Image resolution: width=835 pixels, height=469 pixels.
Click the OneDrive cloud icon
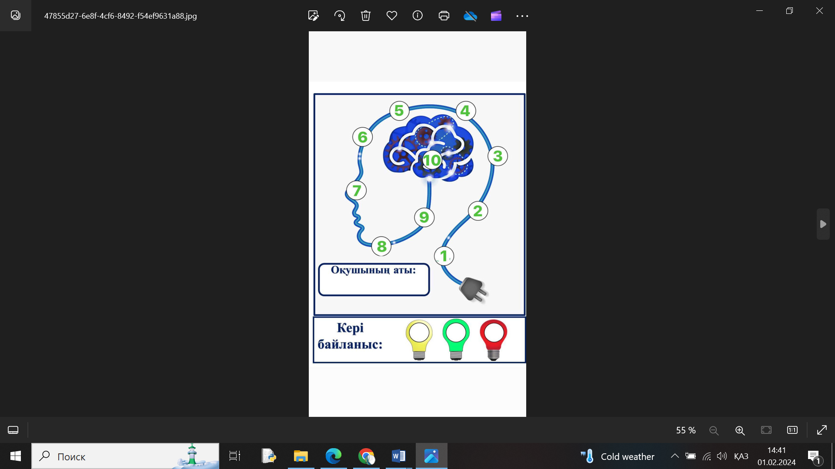[x=470, y=16]
